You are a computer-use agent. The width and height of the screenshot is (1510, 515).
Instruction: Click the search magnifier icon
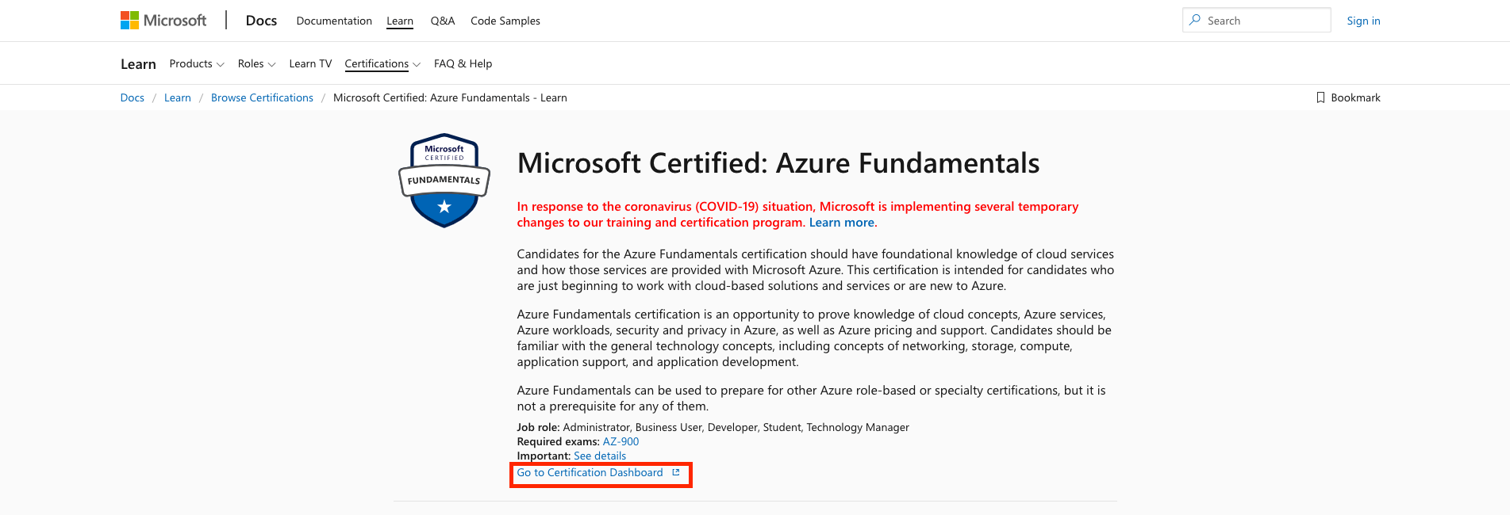pyautogui.click(x=1195, y=21)
